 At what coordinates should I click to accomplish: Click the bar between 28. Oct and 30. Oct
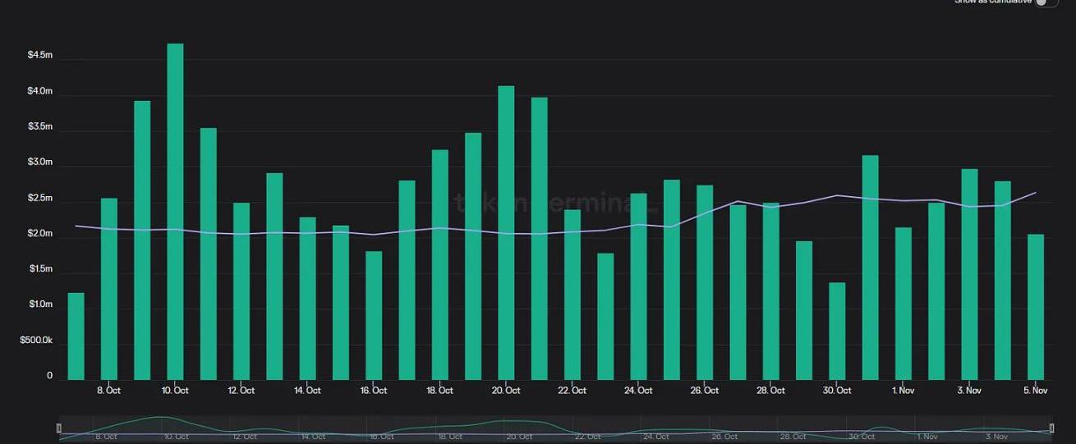pos(805,310)
